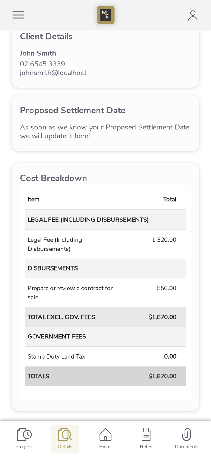Open the hamburger menu
Viewport: 211px width, 457px height.
18,15
